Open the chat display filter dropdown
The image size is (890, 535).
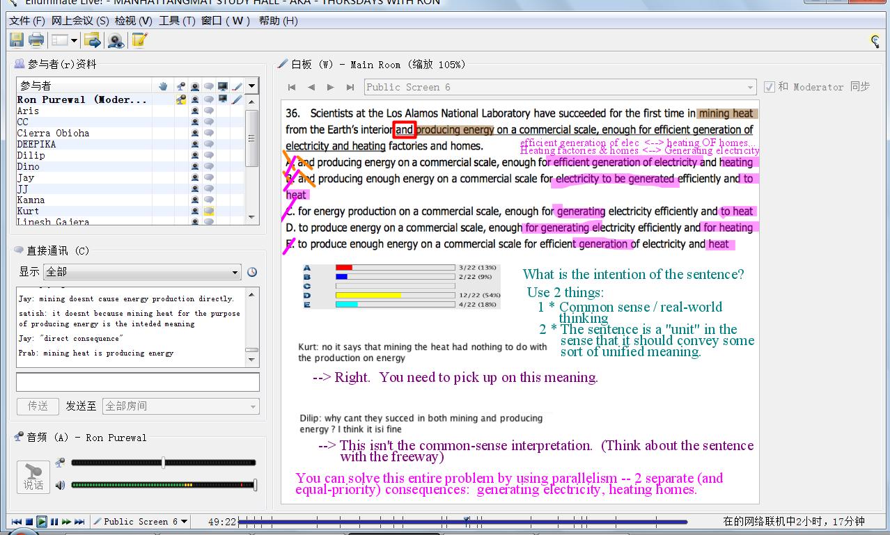(142, 271)
